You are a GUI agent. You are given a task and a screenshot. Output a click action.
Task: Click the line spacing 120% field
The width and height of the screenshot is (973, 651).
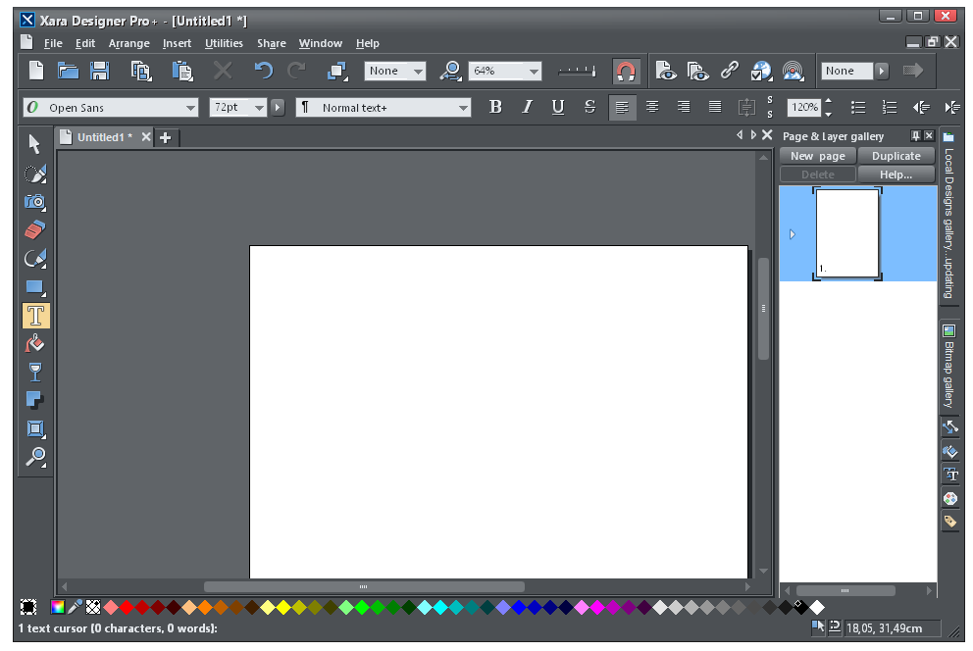click(804, 107)
